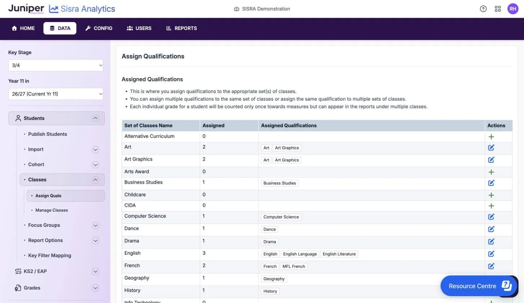The image size is (524, 303).
Task: Expand the Cohort submenu chevron
Action: 95,164
